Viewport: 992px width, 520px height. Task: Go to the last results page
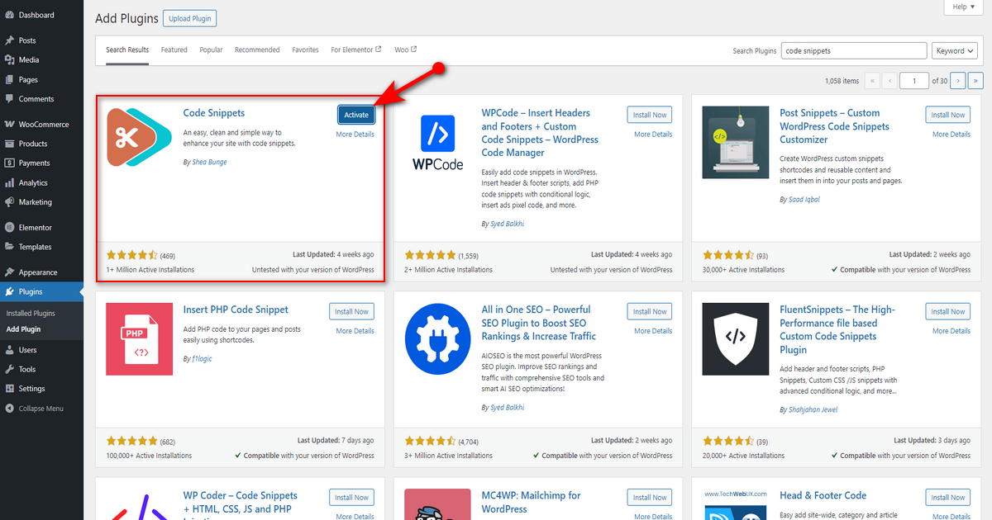(975, 81)
